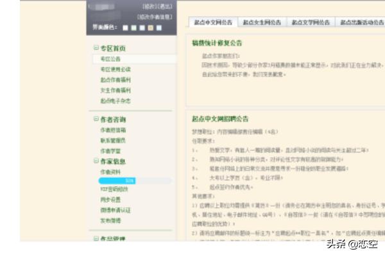Screen dimensions: 385x256
Task: Choose the white background color swatch
Action: tap(125, 28)
